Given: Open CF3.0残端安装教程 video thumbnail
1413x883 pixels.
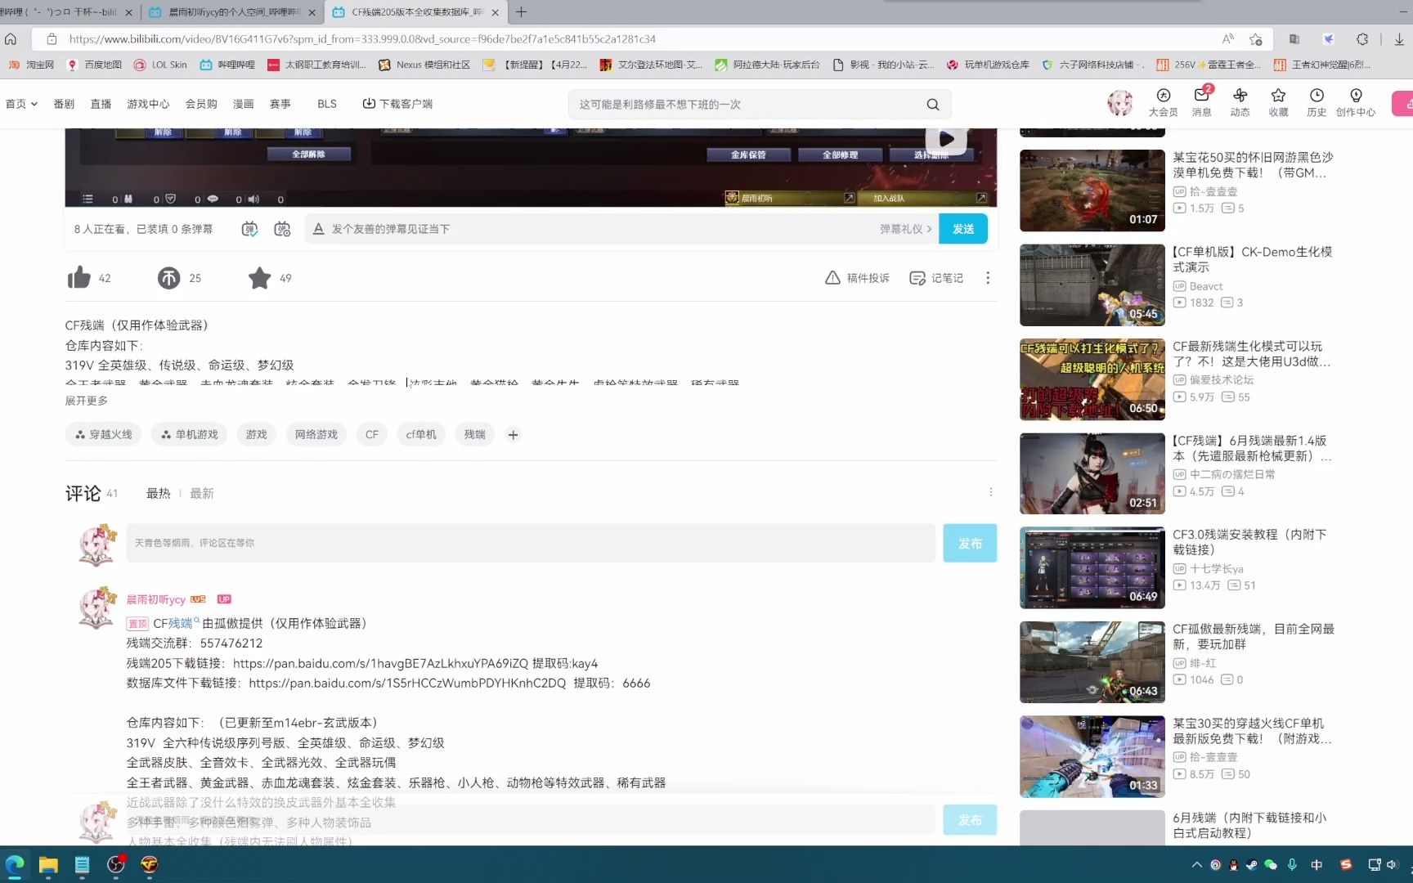Looking at the screenshot, I should tap(1092, 567).
